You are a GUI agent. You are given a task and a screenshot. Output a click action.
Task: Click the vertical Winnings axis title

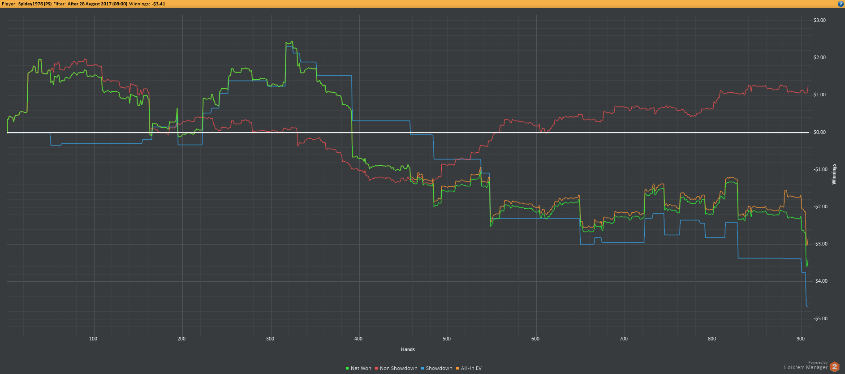834,174
